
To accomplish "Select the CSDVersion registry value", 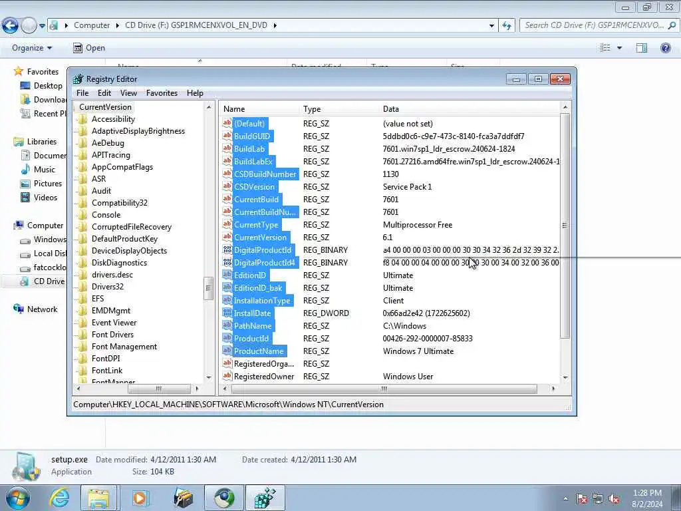I will pyautogui.click(x=255, y=187).
